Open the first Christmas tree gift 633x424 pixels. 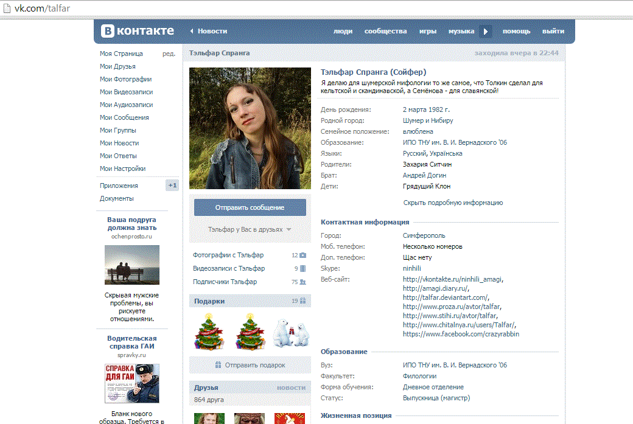[x=209, y=331]
